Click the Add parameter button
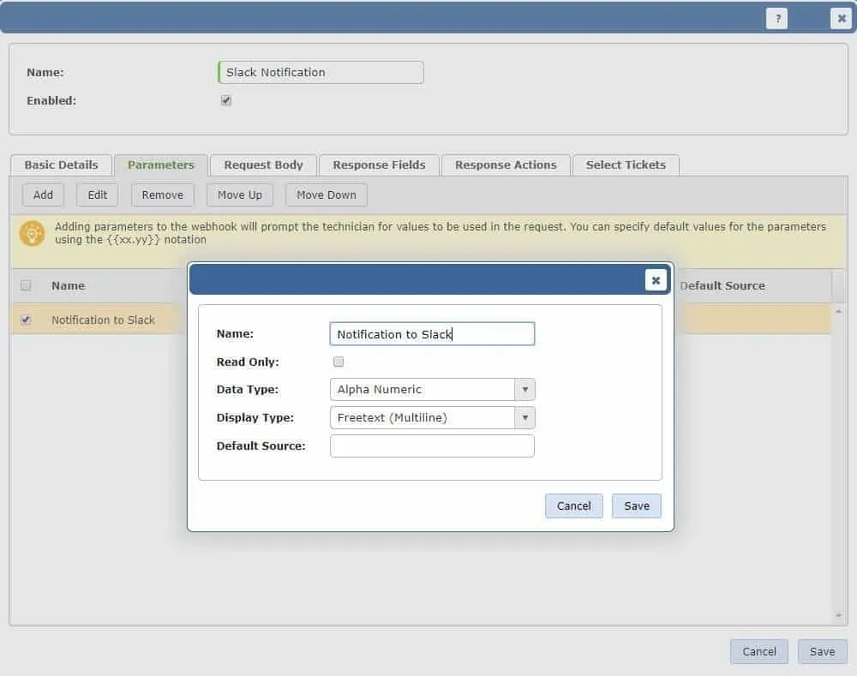Viewport: 857px width, 676px height. (43, 195)
